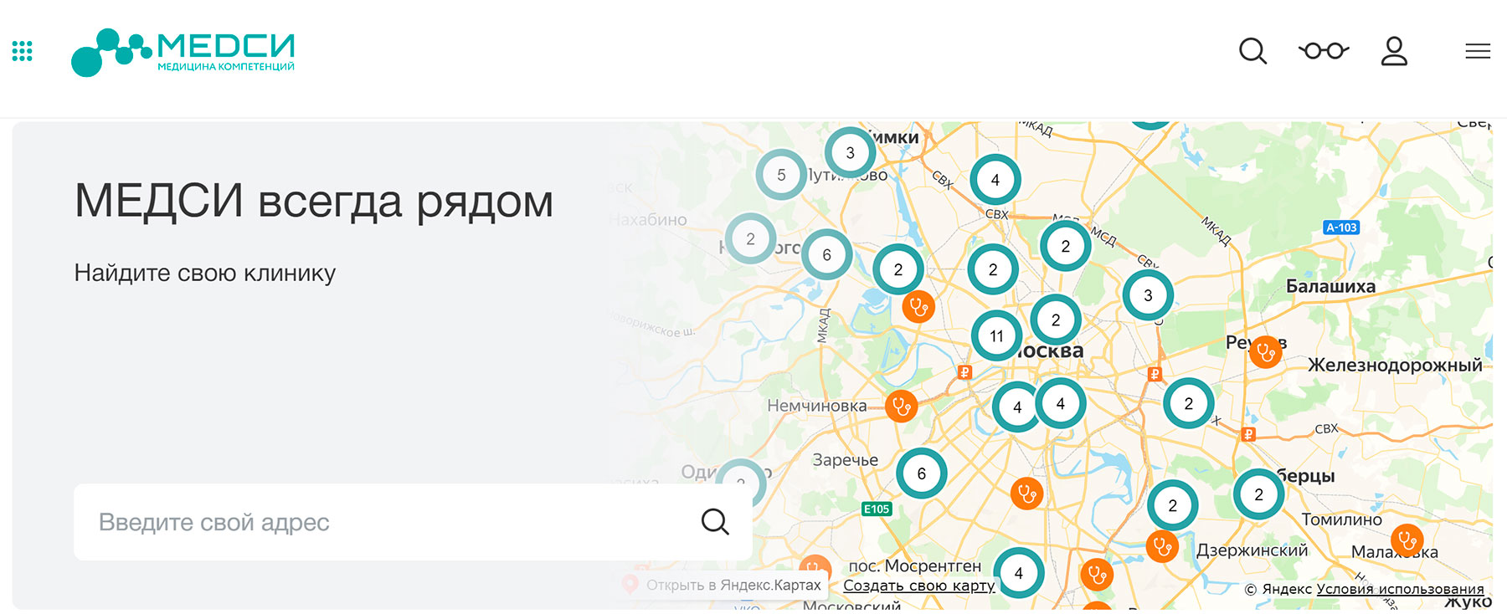Open the 3-clinic cluster beside the Химки label

tap(850, 152)
